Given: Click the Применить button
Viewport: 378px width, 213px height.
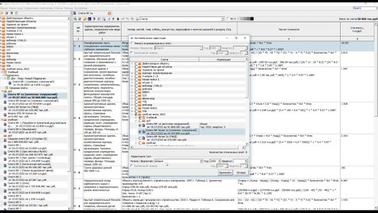Looking at the screenshot, I should [x=225, y=173].
